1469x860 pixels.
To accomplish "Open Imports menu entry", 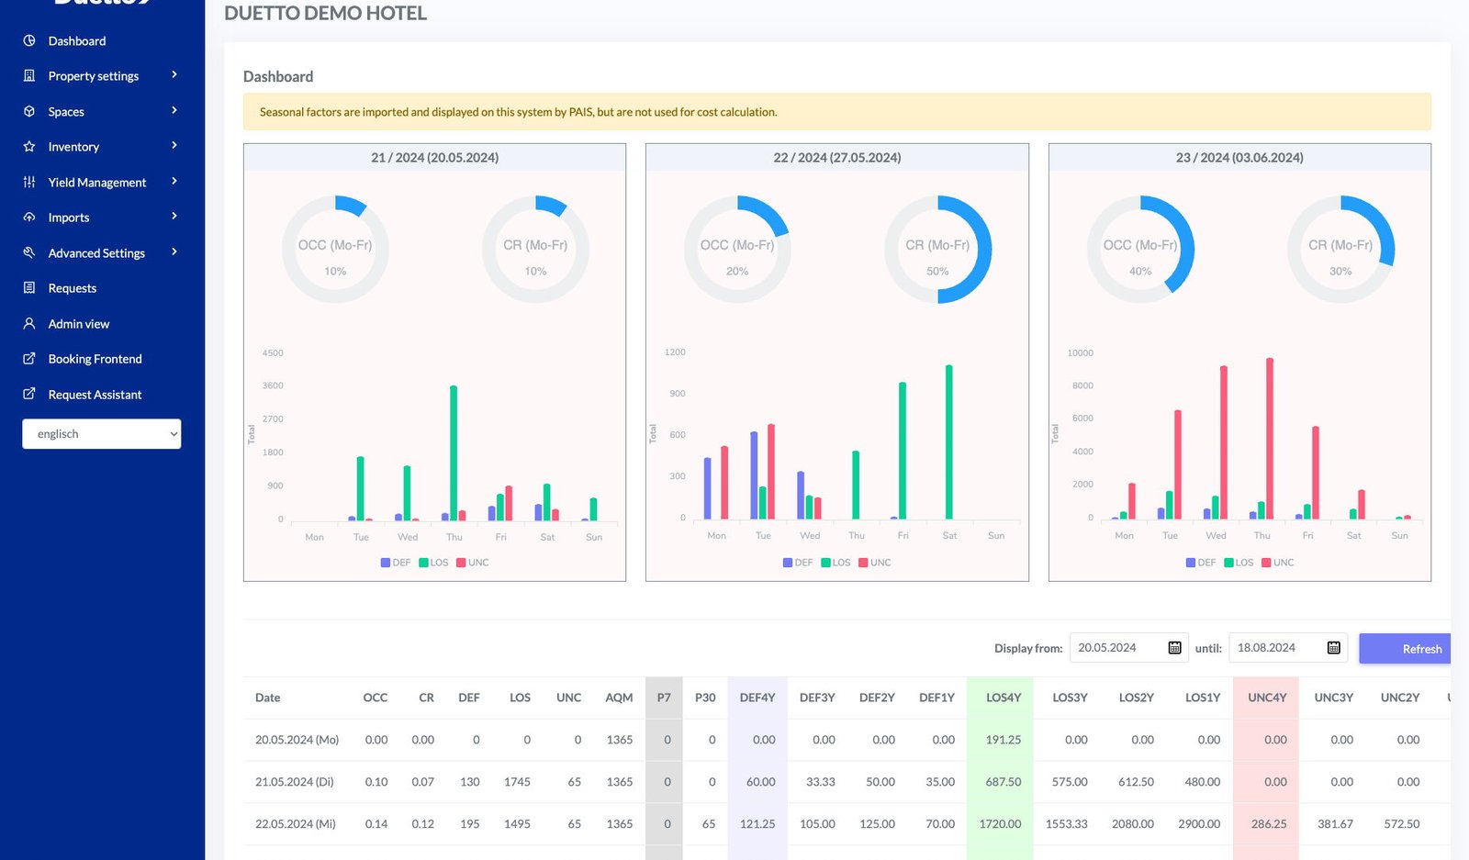I will [x=69, y=218].
